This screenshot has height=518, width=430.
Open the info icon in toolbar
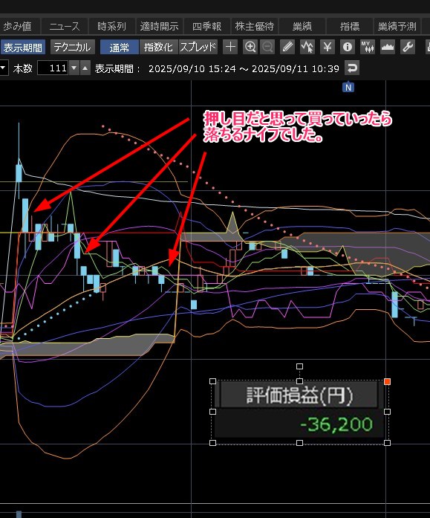tap(347, 47)
